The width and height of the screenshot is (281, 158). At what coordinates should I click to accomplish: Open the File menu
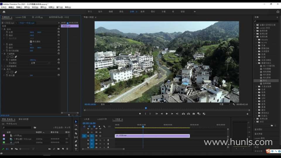(4, 7)
